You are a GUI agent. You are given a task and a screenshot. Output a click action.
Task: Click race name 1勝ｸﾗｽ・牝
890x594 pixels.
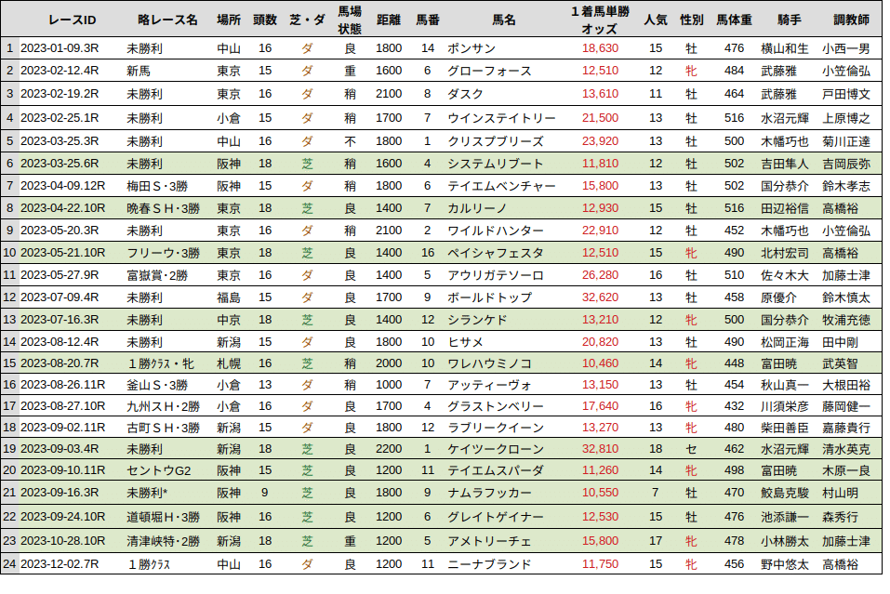pos(161,363)
